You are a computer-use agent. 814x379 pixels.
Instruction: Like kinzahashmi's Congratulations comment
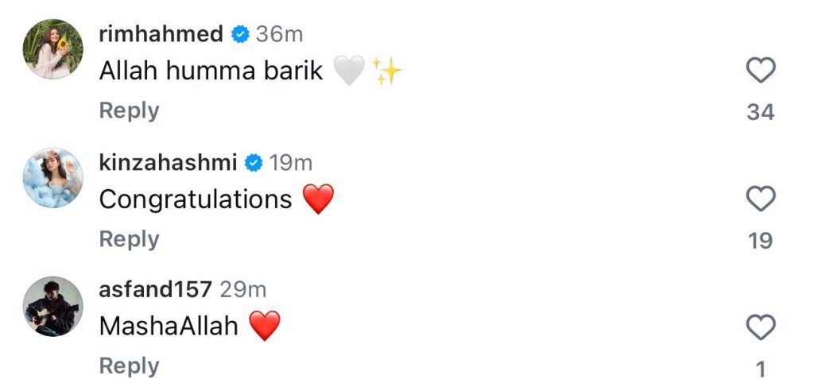pos(761,199)
